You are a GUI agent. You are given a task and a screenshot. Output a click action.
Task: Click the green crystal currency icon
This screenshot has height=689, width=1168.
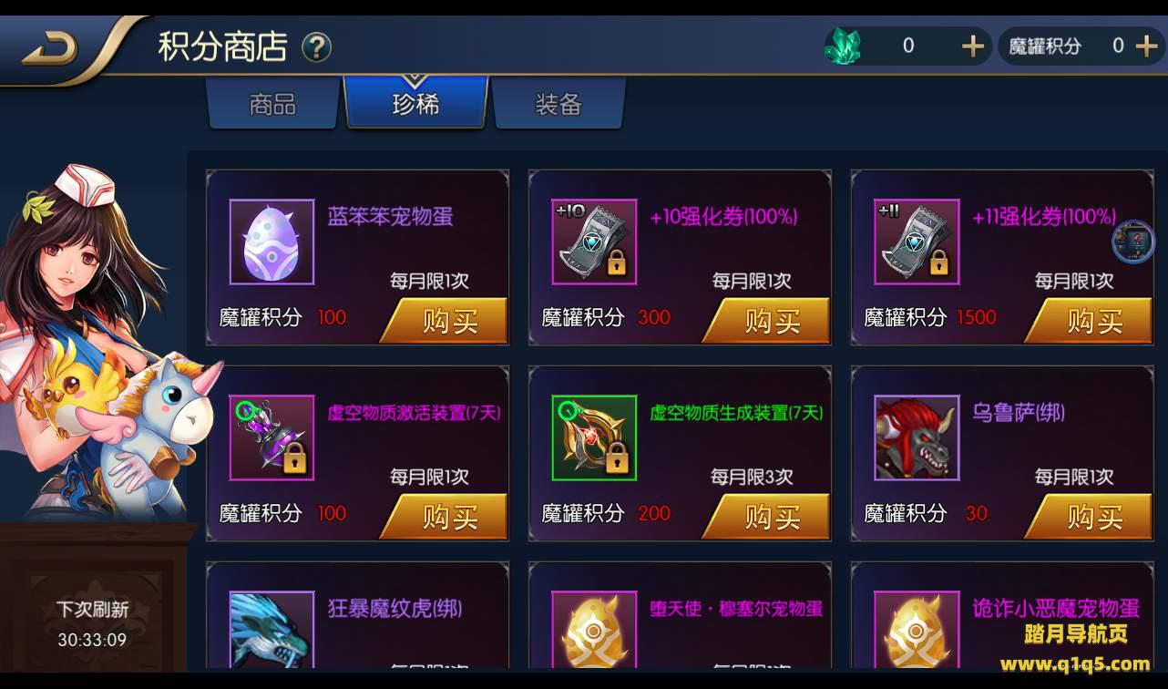tap(843, 46)
